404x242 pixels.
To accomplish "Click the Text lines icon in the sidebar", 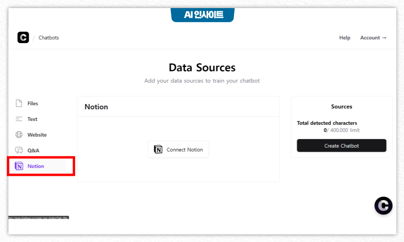I will point(19,119).
